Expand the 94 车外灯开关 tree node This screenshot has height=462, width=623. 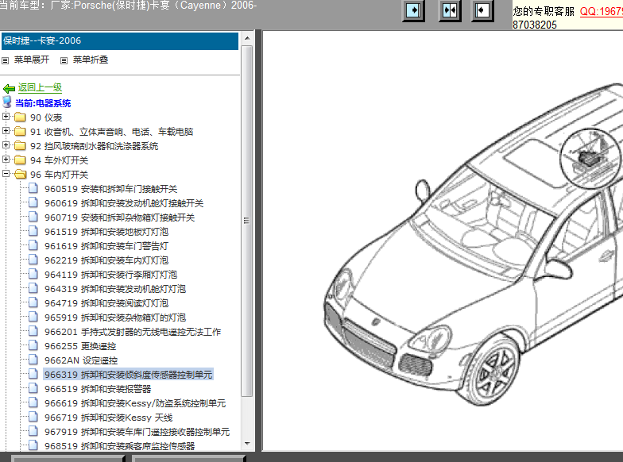coord(6,159)
